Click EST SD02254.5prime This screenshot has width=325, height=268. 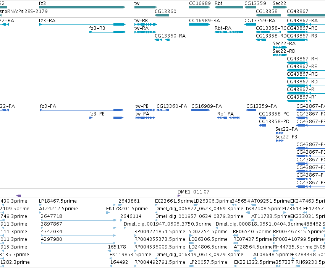pos(191,236)
